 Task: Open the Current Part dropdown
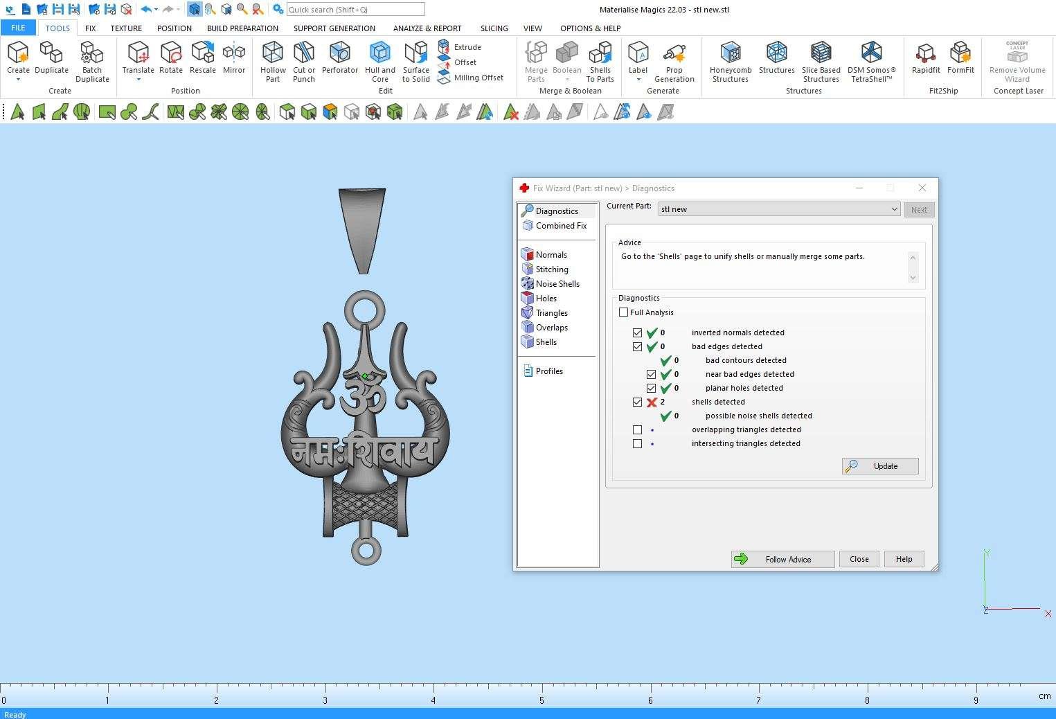click(x=779, y=209)
